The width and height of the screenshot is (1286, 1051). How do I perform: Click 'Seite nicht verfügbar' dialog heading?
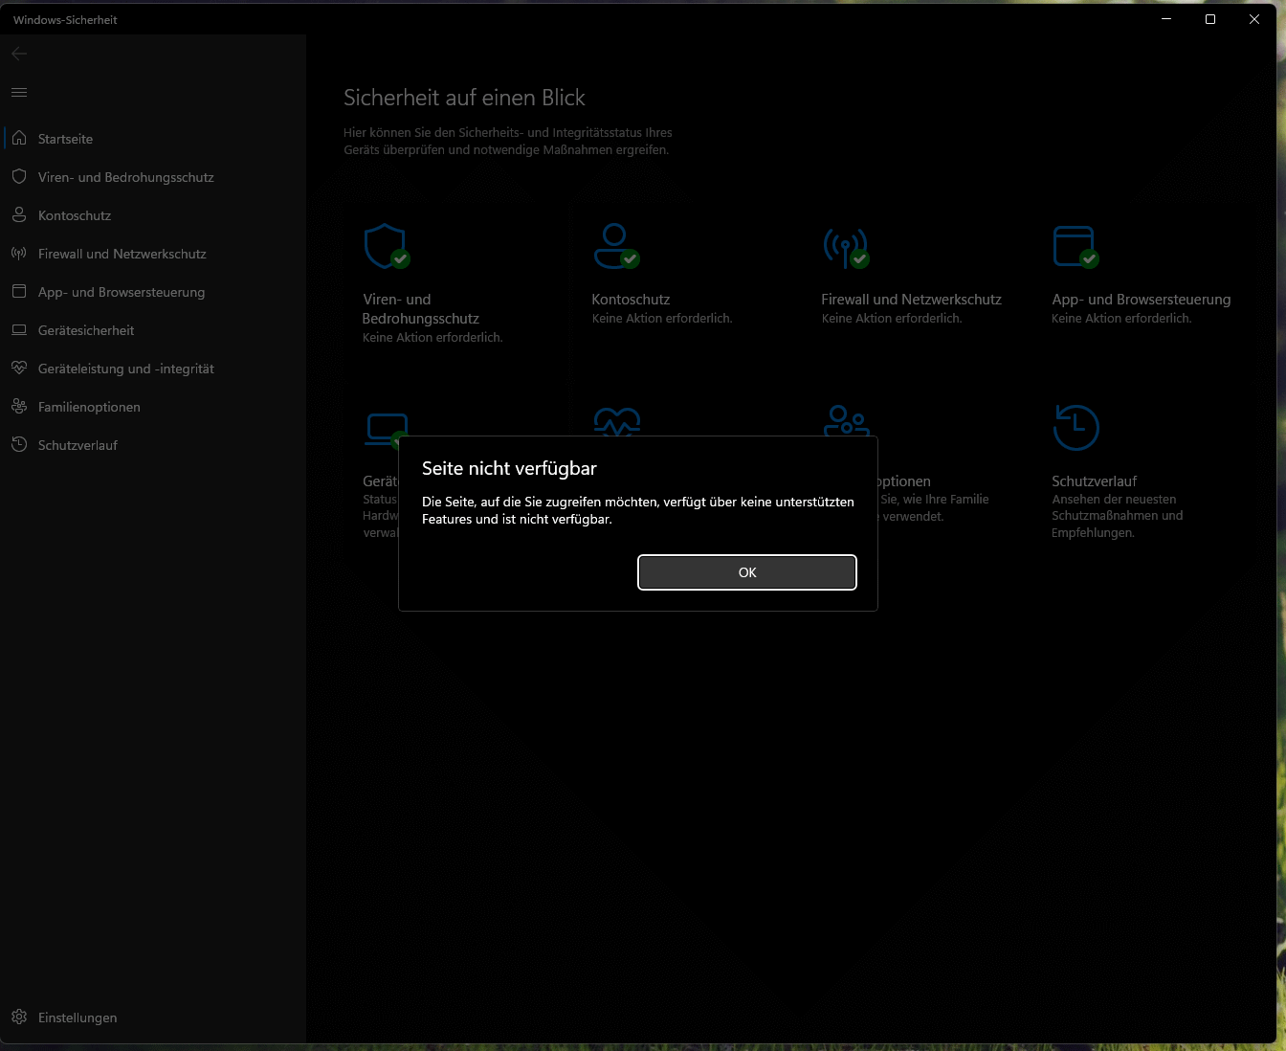(509, 468)
